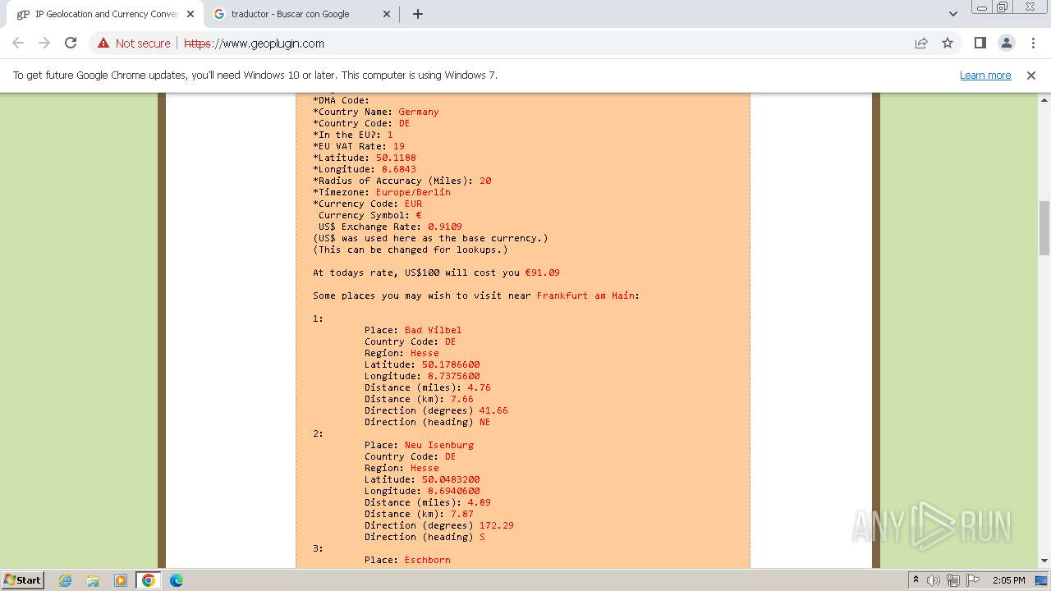
Task: Close the traductor Google tab
Action: (x=387, y=14)
